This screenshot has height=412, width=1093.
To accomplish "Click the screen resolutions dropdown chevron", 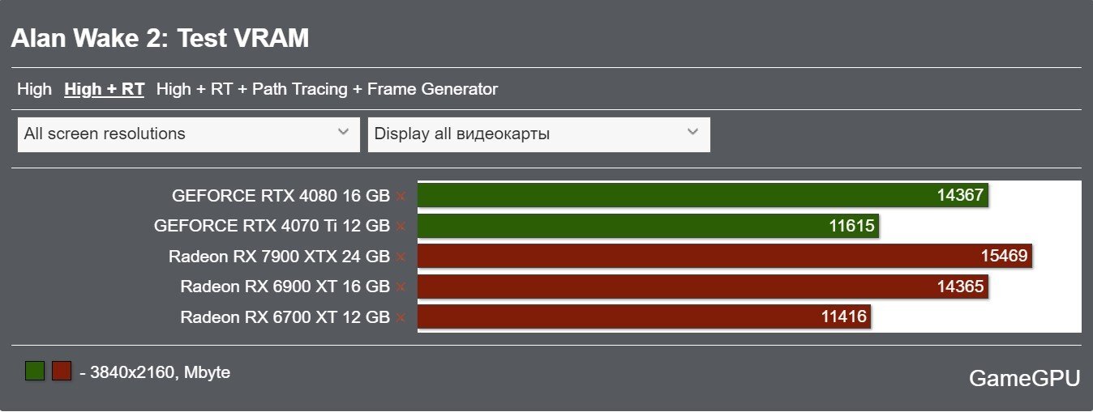I will click(x=343, y=131).
